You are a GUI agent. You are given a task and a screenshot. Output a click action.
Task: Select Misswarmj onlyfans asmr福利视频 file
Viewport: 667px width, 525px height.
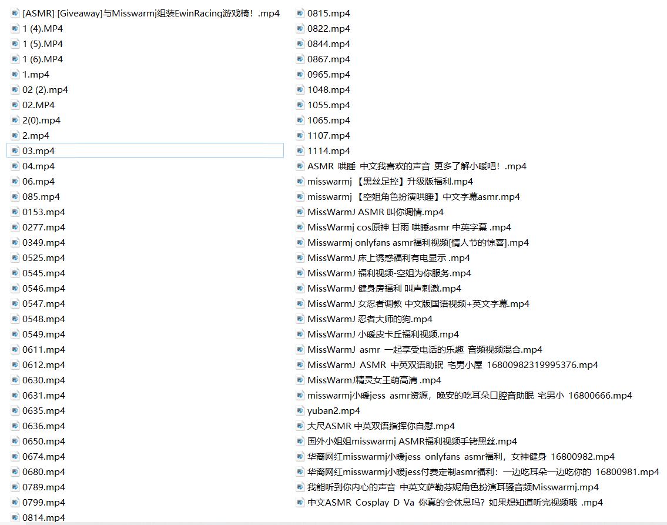pyautogui.click(x=418, y=242)
